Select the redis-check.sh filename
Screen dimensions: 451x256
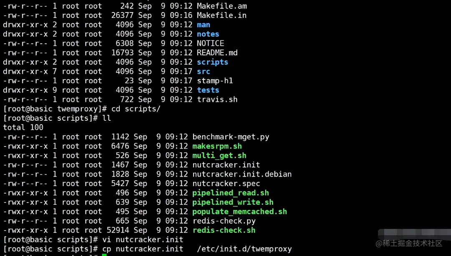pos(224,230)
